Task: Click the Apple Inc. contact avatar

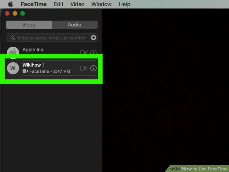Action: 13,50
